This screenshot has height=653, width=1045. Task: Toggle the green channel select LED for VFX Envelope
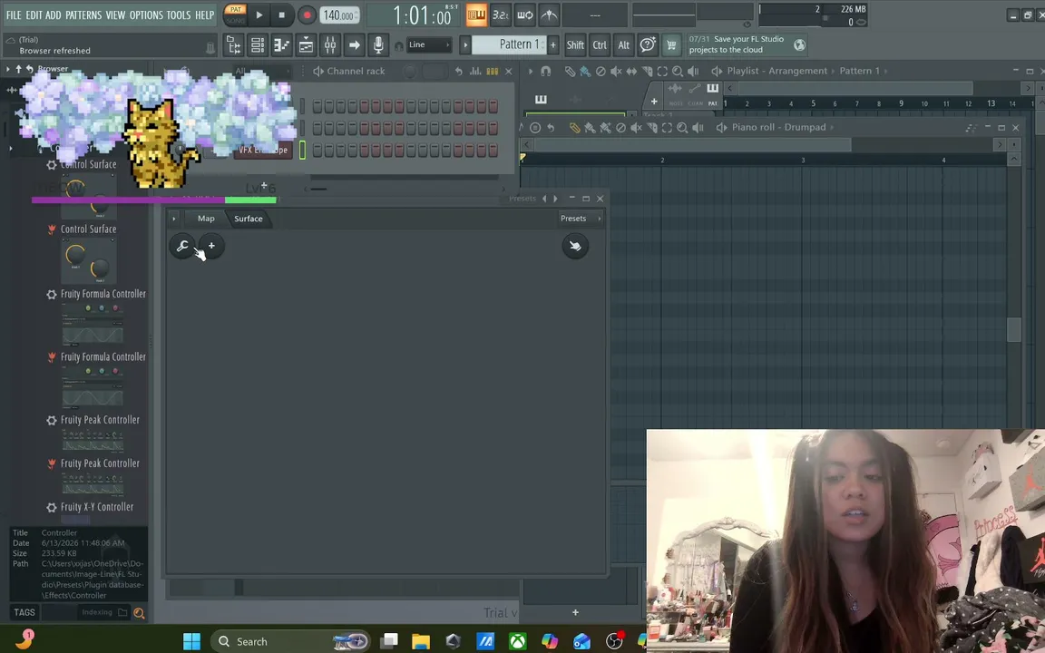pyautogui.click(x=302, y=150)
